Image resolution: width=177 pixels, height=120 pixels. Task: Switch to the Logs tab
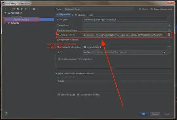pyautogui.click(x=91, y=15)
